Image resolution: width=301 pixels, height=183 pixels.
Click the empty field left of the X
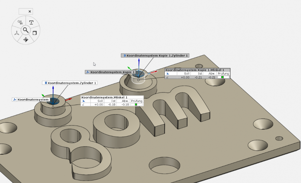click(23, 11)
